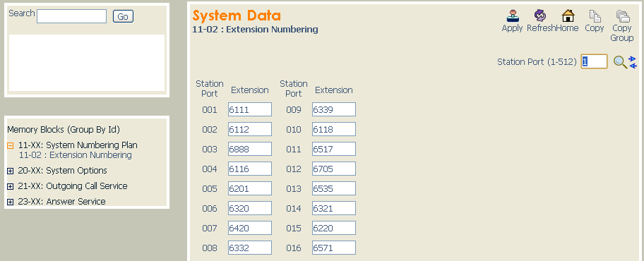Viewport: 644px width, 261px height.
Task: Click the 11-02 : Extension Numbering page subtitle
Action: coord(255,30)
